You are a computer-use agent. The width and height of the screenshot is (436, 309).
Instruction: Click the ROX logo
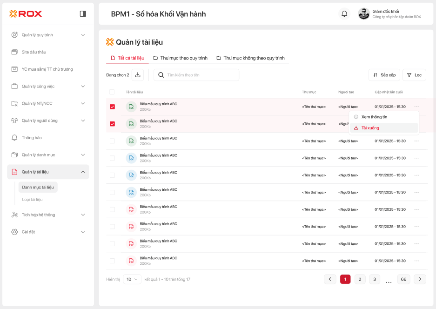(26, 14)
